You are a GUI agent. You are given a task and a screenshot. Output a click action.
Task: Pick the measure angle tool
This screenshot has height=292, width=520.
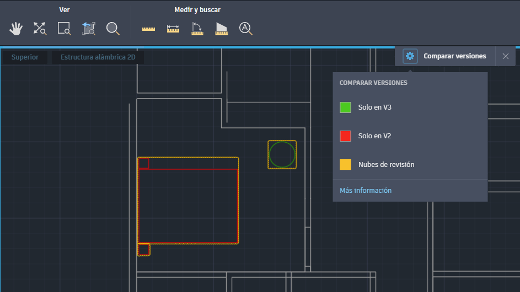click(x=197, y=29)
